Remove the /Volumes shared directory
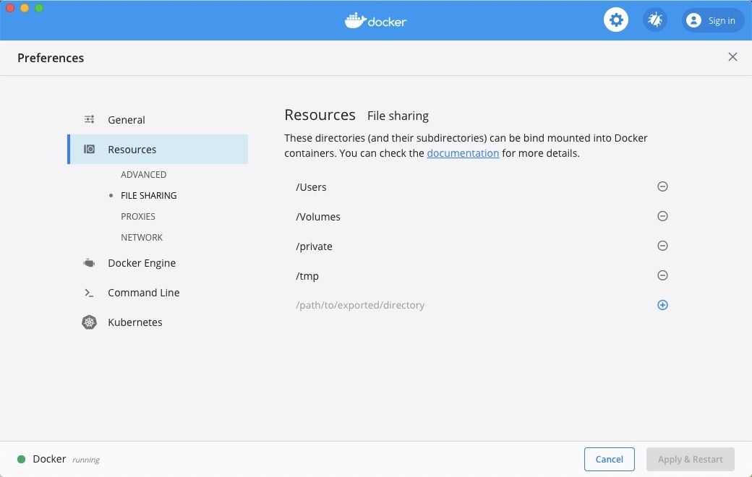752x477 pixels. tap(662, 216)
